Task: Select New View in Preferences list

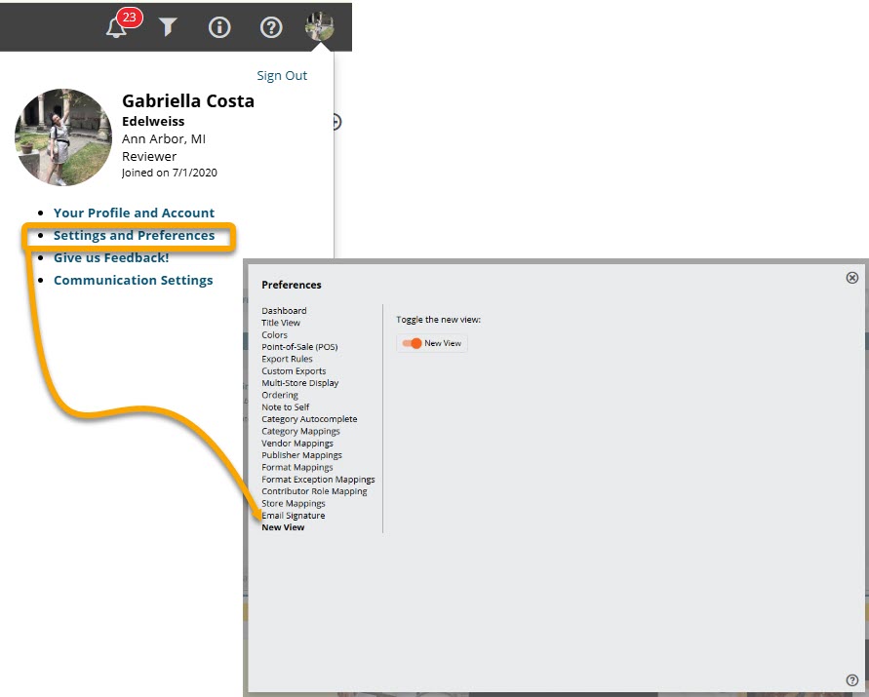Action: pyautogui.click(x=283, y=527)
